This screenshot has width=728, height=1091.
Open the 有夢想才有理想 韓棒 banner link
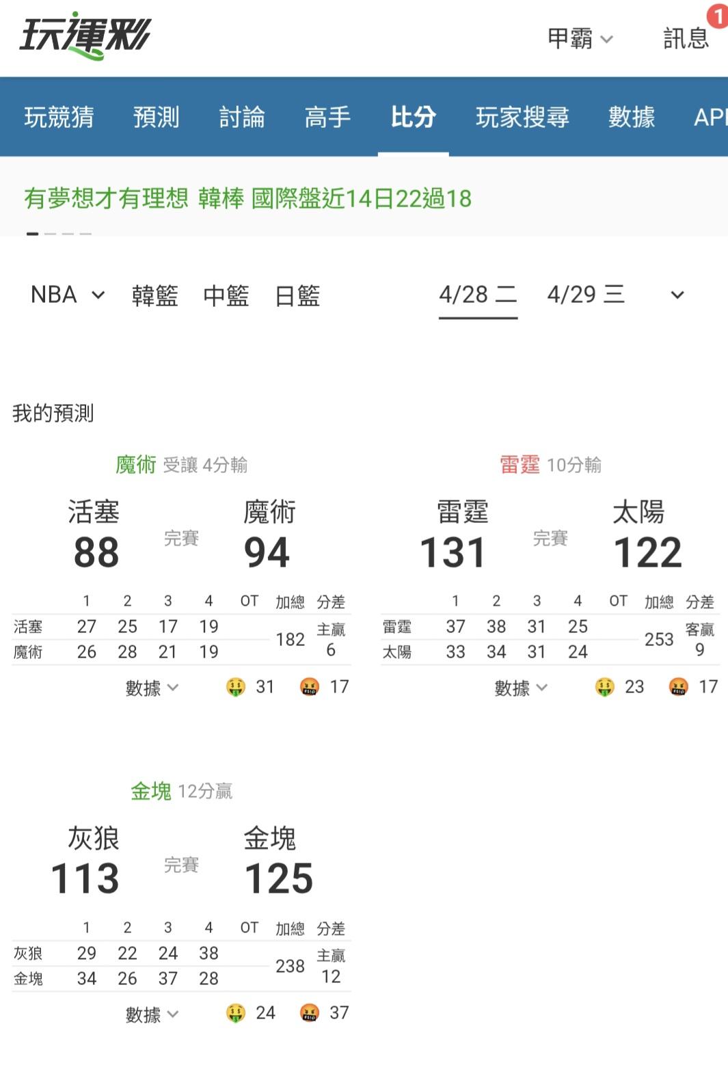(x=248, y=198)
